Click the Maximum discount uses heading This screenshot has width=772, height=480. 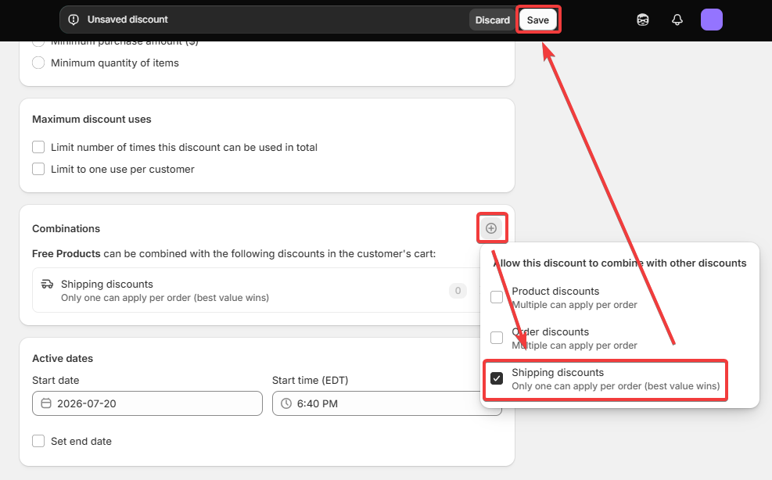tap(92, 119)
